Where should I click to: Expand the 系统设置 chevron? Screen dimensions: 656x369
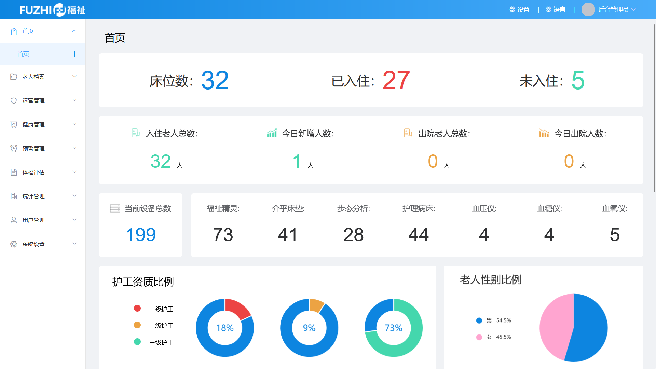pyautogui.click(x=74, y=244)
